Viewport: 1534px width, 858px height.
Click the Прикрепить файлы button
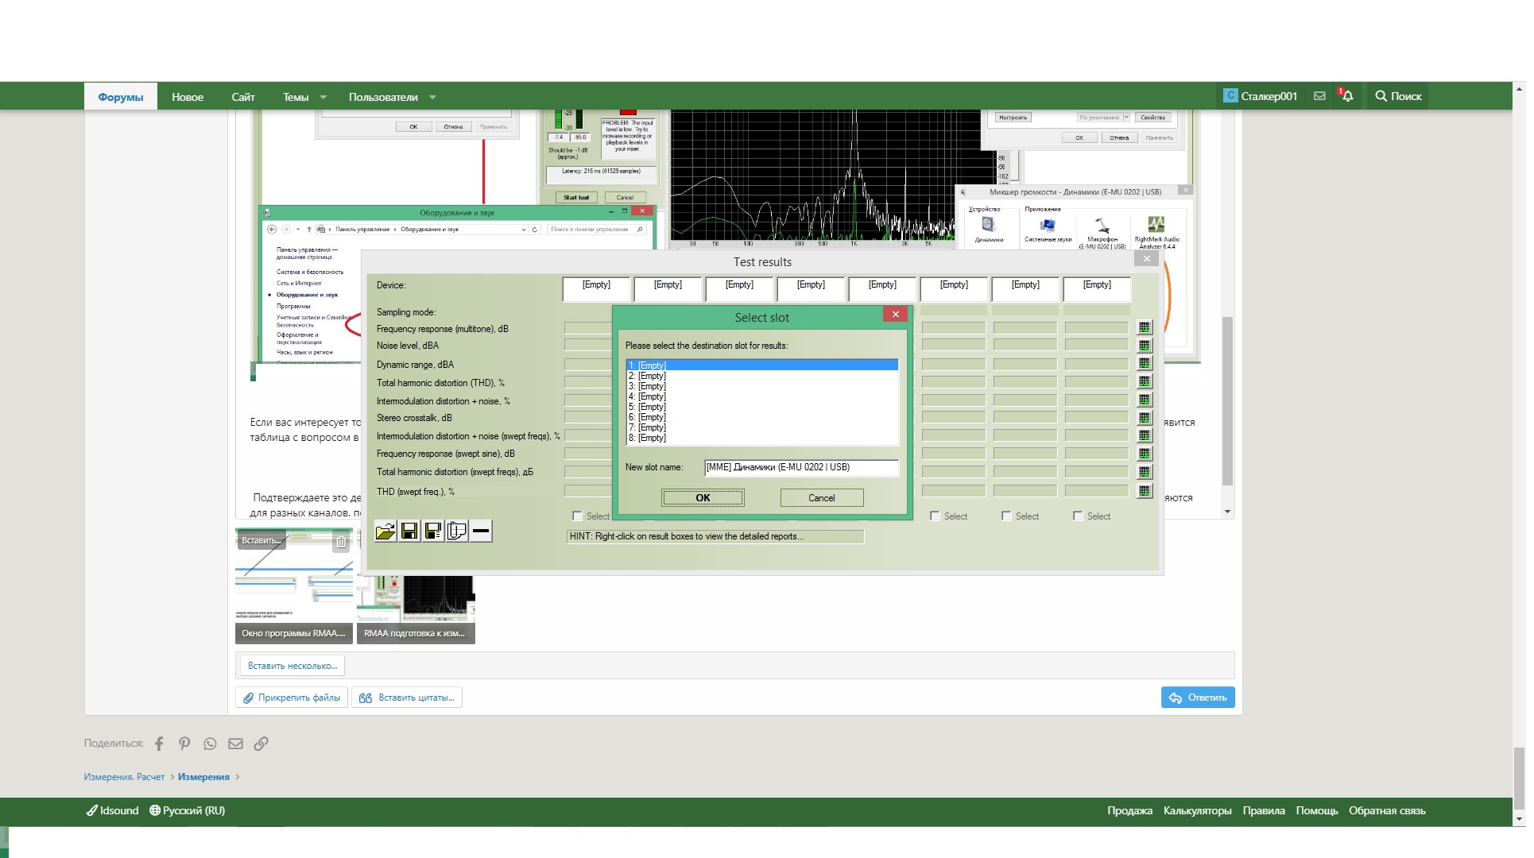coord(292,698)
